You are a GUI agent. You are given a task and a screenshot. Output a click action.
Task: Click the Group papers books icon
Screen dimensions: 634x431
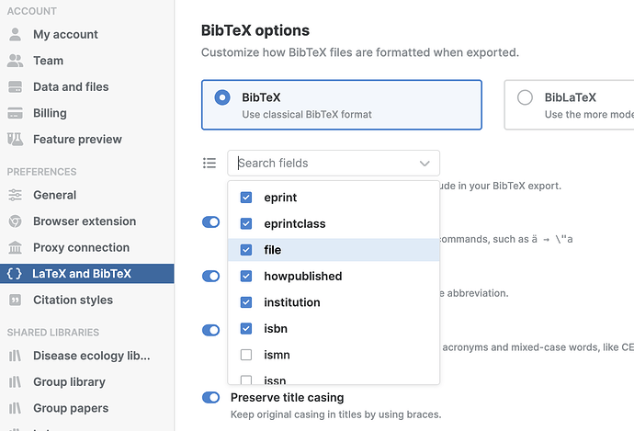coord(15,408)
